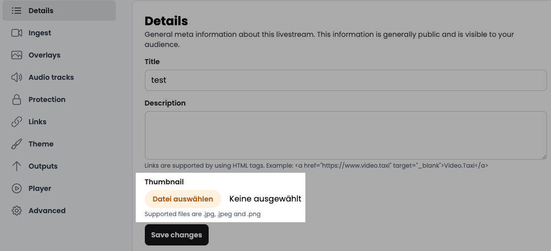
Task: Click Save changes button
Action: (177, 235)
